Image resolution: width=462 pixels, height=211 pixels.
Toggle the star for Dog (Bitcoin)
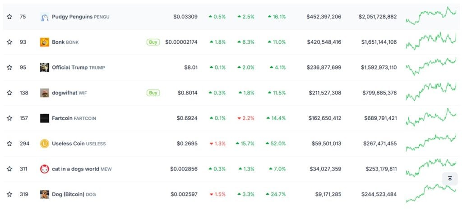click(9, 194)
